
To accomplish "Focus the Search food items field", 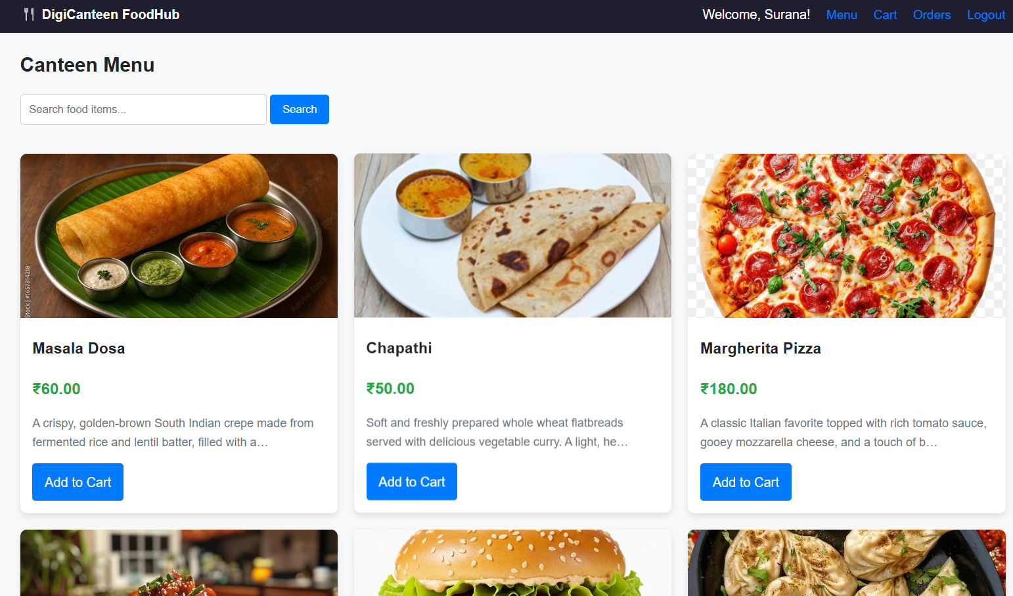I will (143, 109).
